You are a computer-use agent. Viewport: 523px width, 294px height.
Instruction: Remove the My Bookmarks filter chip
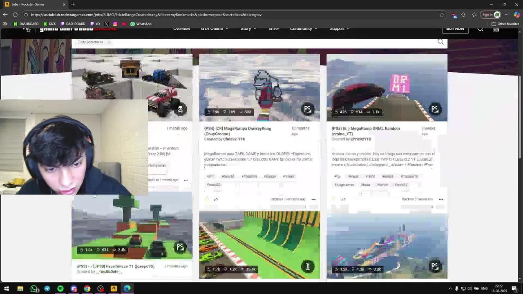tap(109, 42)
